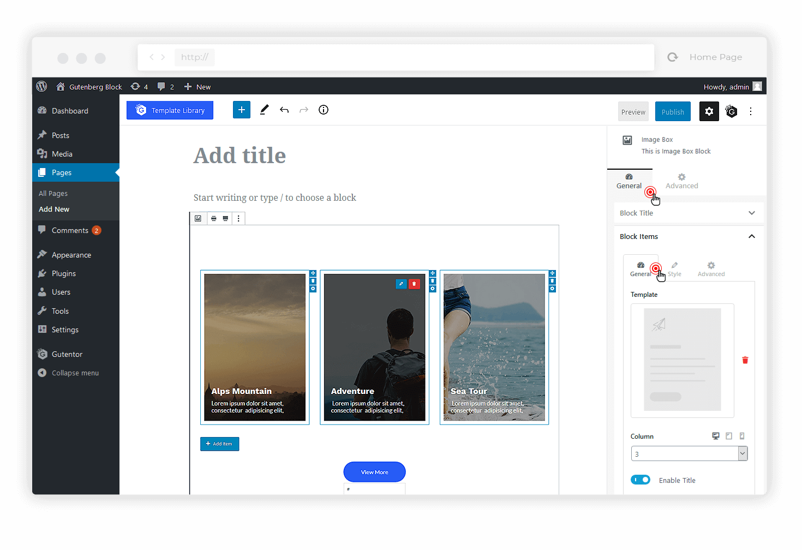Click the Publish button
The width and height of the screenshot is (802, 550).
pyautogui.click(x=673, y=111)
